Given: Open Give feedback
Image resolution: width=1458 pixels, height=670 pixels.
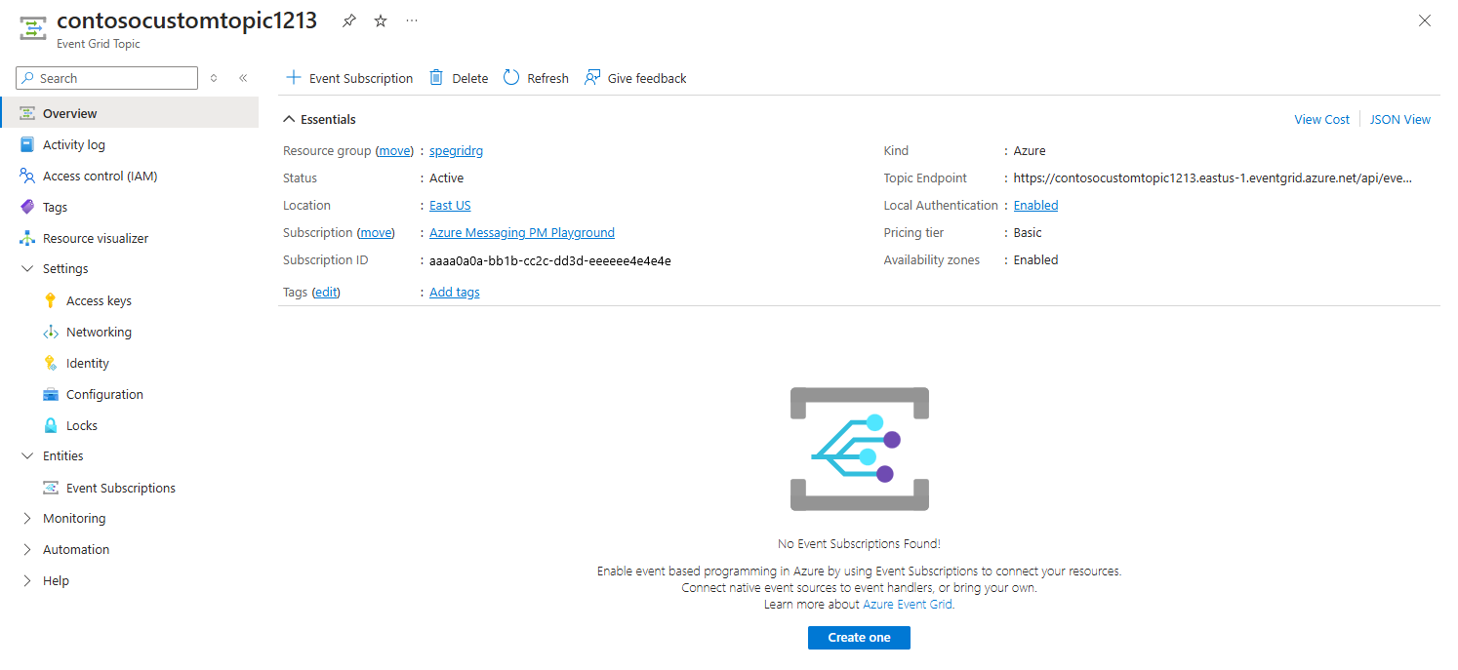Looking at the screenshot, I should [635, 78].
